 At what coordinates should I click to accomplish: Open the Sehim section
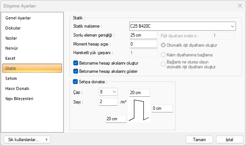pos(32,78)
